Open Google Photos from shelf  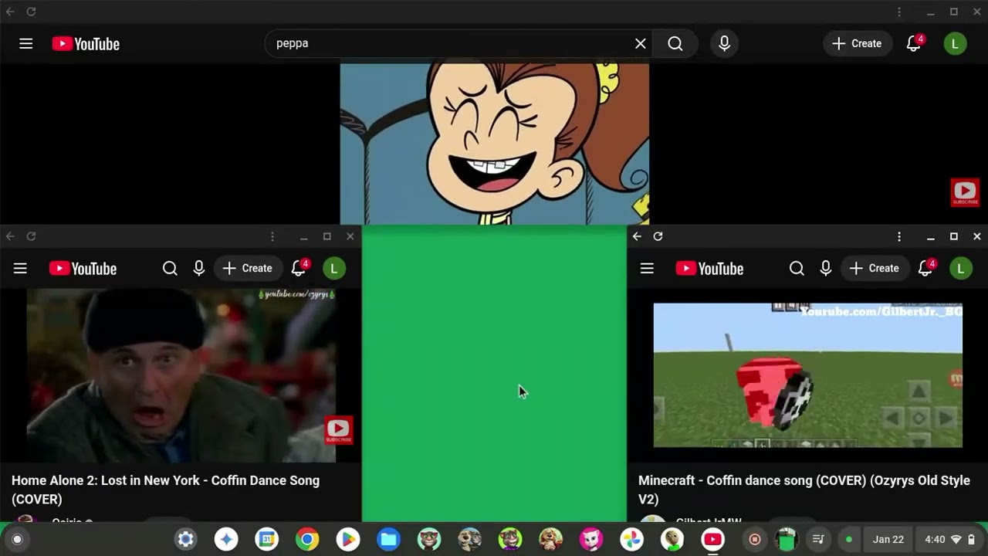click(x=631, y=540)
